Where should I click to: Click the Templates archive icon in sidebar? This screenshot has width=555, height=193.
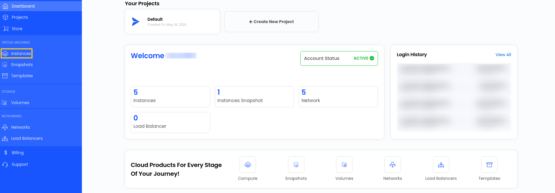(5, 76)
